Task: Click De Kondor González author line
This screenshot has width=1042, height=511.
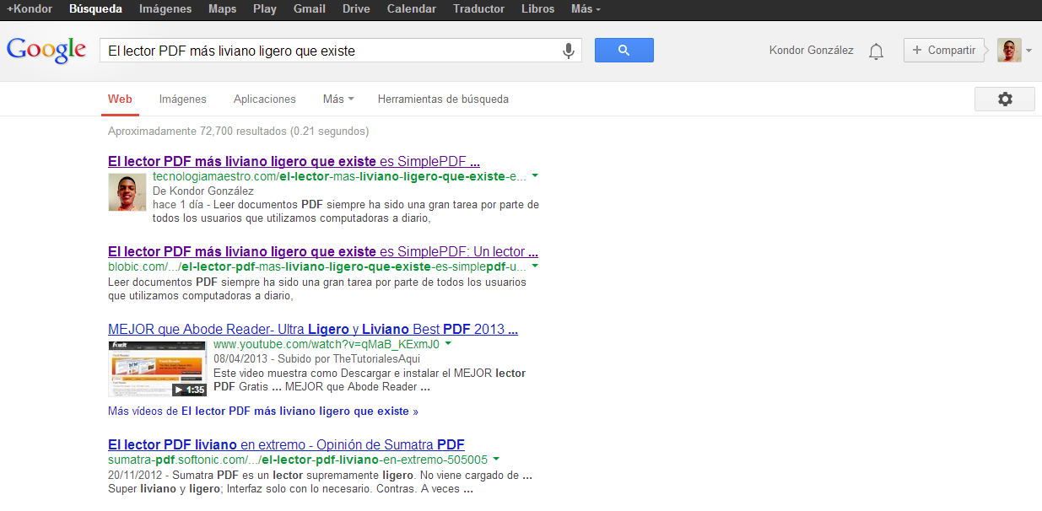Action: tap(203, 191)
